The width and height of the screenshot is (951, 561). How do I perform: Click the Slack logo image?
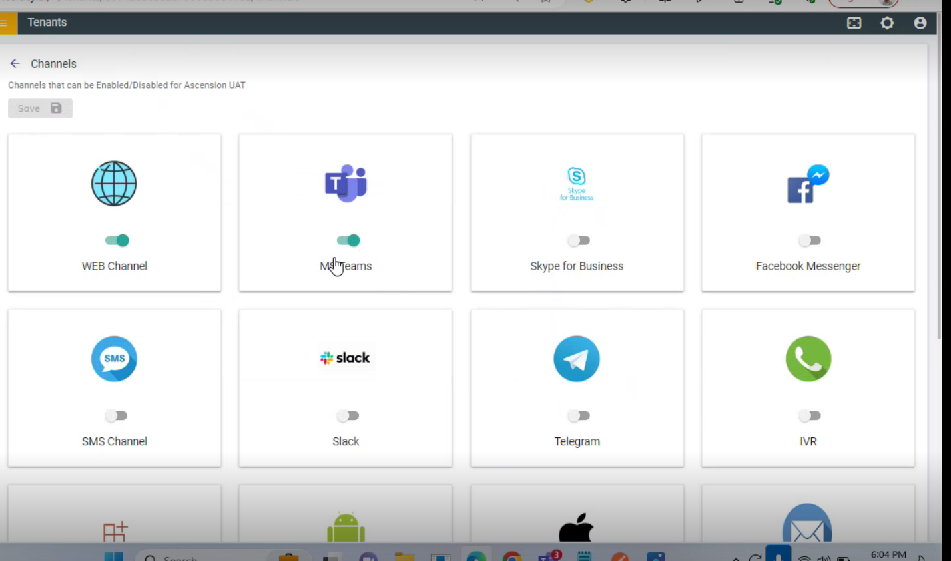pos(345,358)
